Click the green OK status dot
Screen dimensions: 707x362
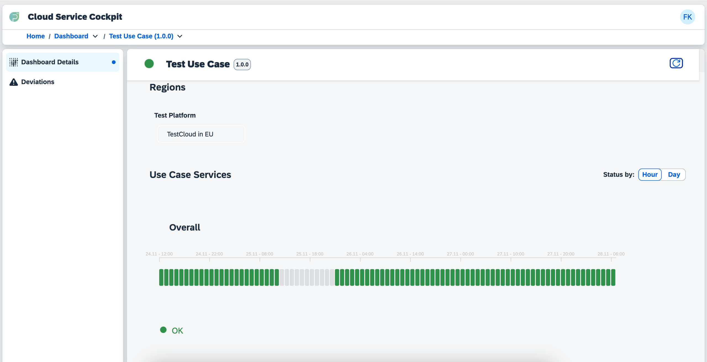(163, 330)
